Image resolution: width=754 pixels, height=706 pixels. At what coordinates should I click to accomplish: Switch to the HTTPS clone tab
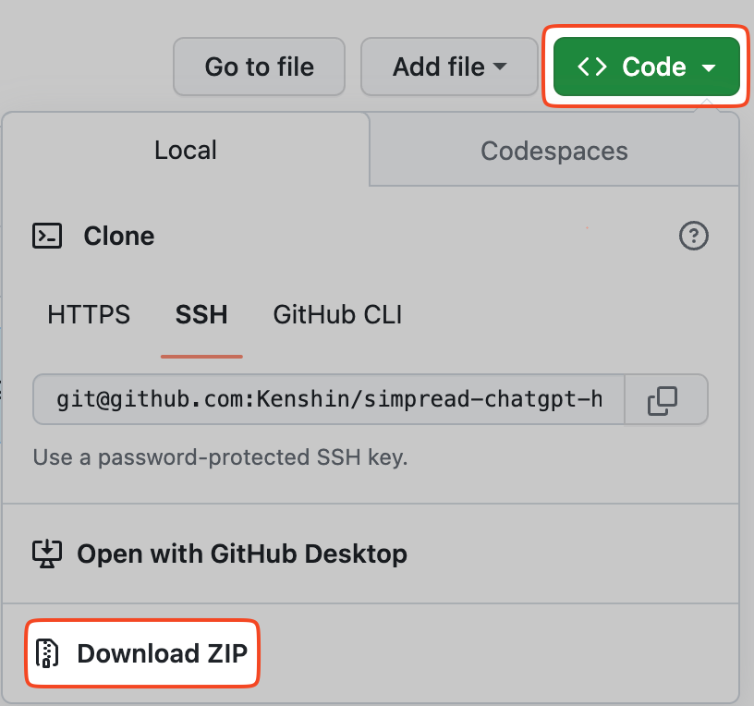89,314
